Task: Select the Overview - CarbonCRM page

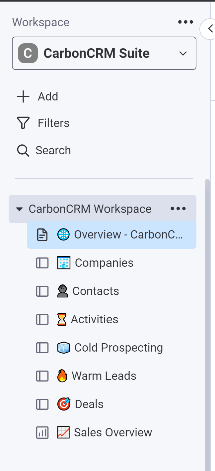Action: click(x=128, y=235)
